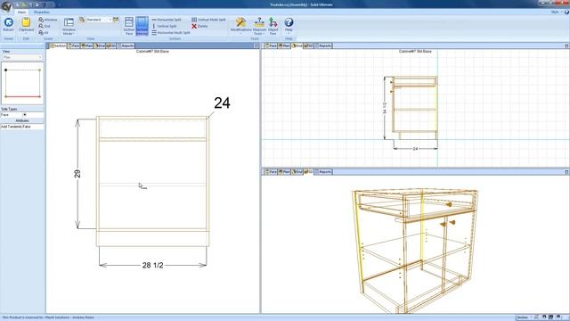This screenshot has height=321, width=570.
Task: Select Face tab in left viewport
Action: pos(74,45)
